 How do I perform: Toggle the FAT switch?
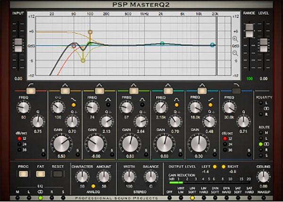[40, 174]
